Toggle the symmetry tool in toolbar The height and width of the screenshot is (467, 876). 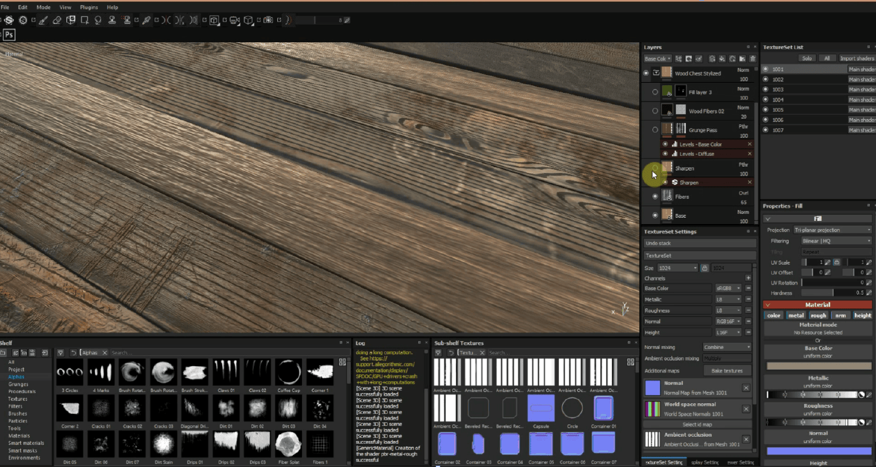pos(165,20)
